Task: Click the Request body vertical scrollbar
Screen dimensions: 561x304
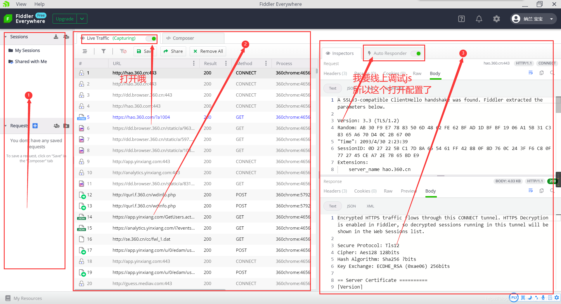Action: [x=558, y=105]
